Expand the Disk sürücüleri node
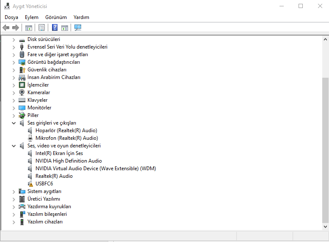This screenshot has width=329, height=242. [x=14, y=40]
